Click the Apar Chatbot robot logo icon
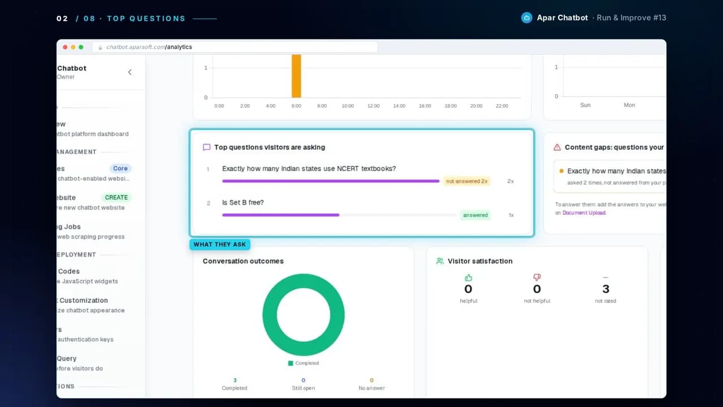 [x=526, y=18]
